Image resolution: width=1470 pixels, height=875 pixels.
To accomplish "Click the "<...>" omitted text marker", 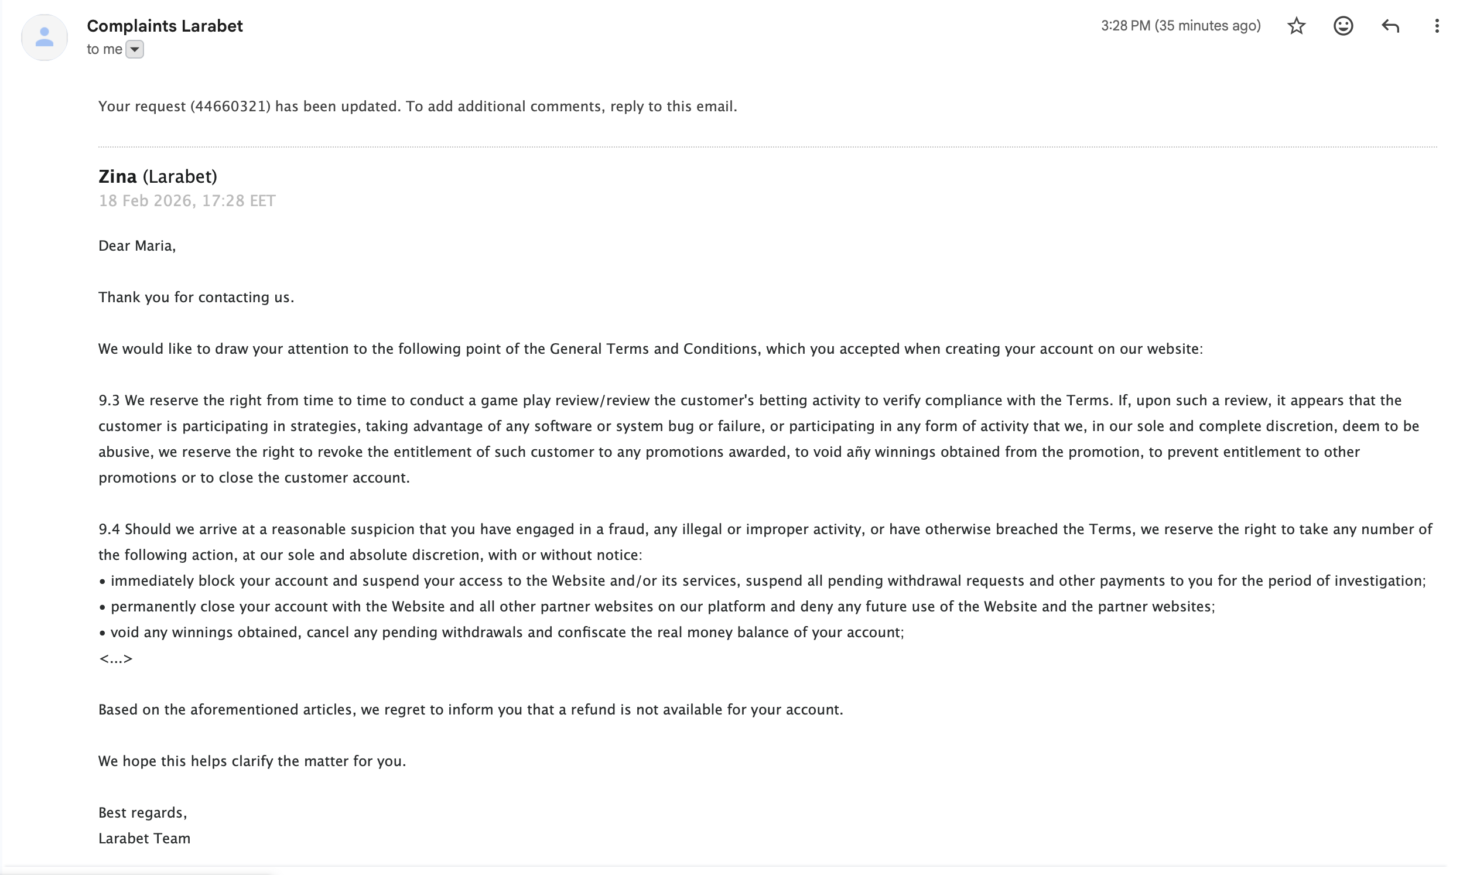I will pos(115,659).
